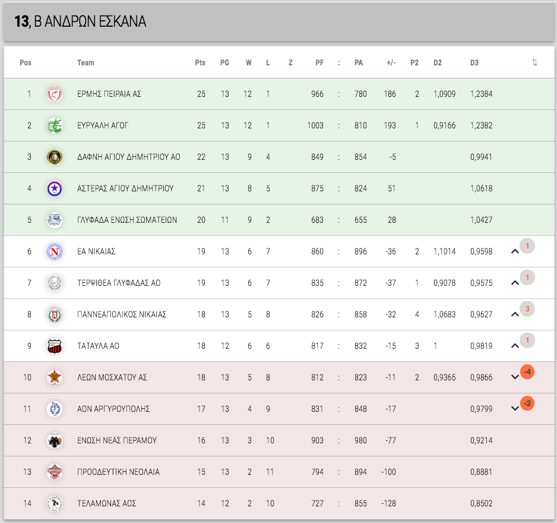Image resolution: width=557 pixels, height=523 pixels.
Task: Open the ΠΡΟΟΔΕΥΤΙΚΗ ΝΕΟΛΑΙΑ team name link
Action: click(118, 472)
